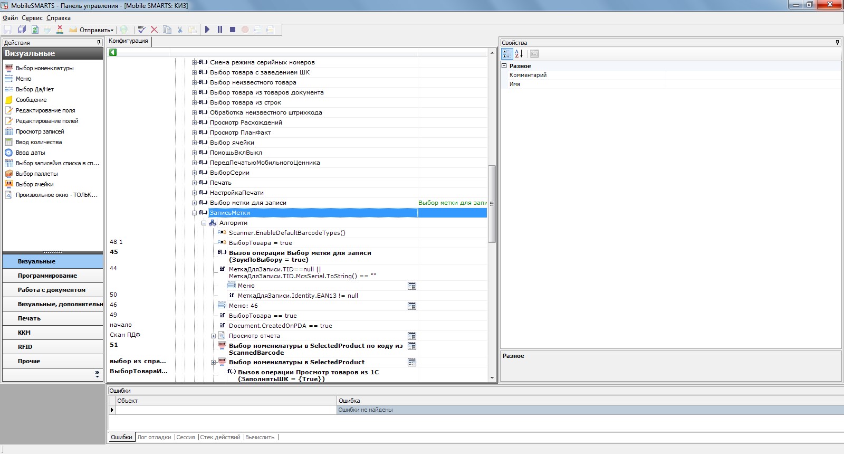844x454 pixels.
Task: Select 'Выбор метки для записи' tree row
Action: (248, 203)
